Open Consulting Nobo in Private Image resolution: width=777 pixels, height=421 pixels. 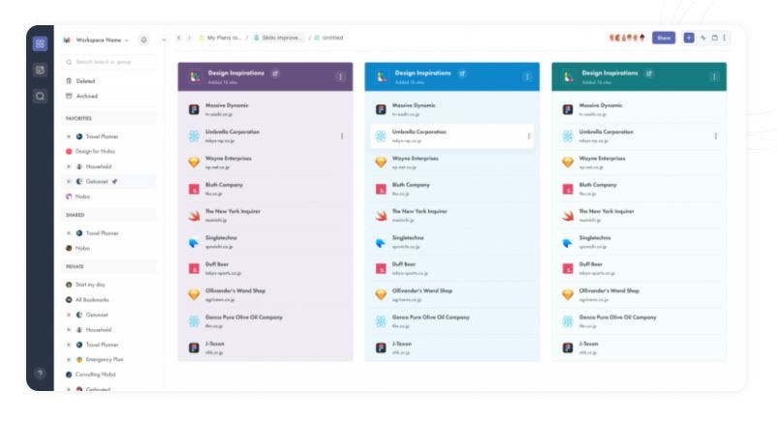click(91, 375)
